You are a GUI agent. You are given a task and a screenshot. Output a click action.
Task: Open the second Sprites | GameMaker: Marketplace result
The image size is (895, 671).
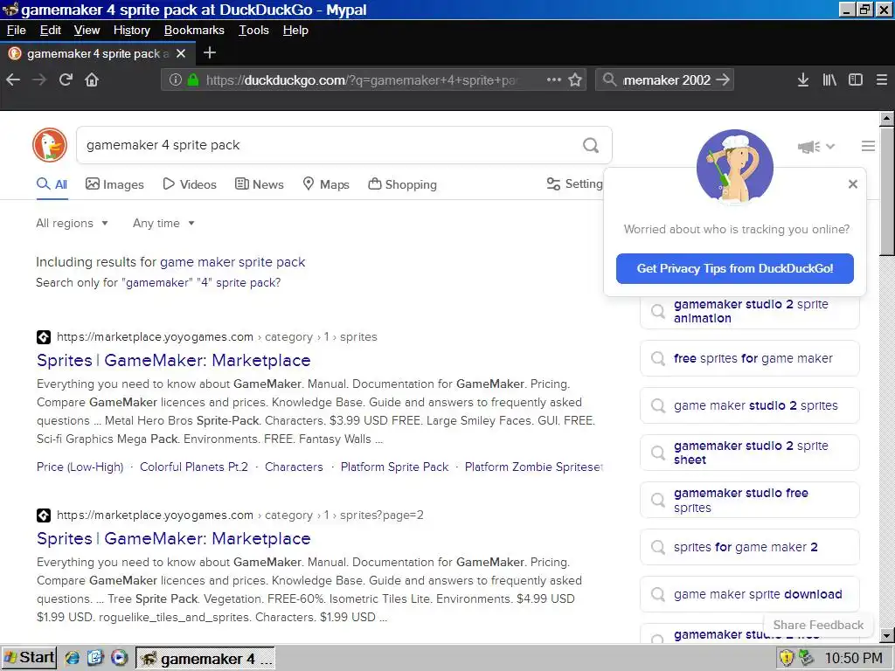[x=174, y=538]
